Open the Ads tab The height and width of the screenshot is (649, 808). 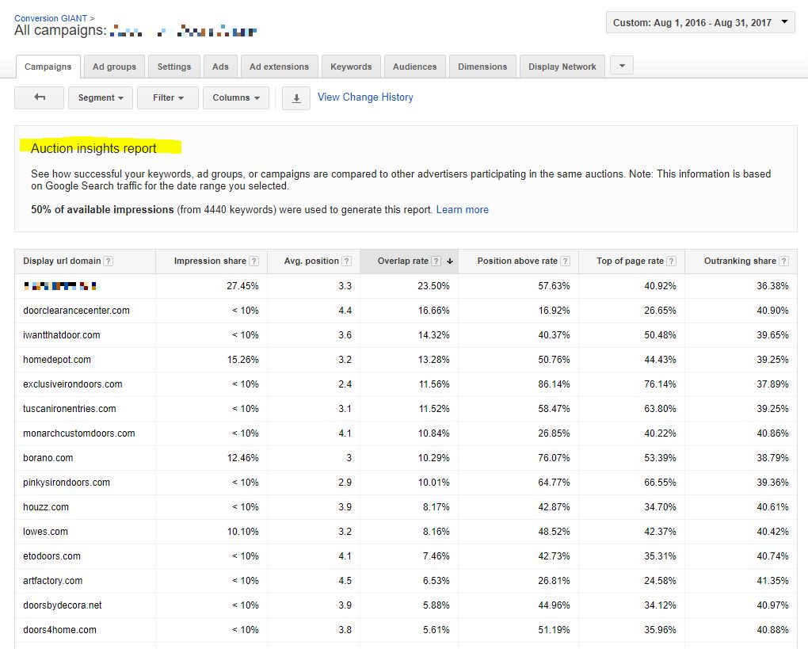[220, 67]
